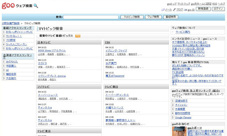Open 深津加奈子 trending keyword
The image size is (227, 136).
181,101
